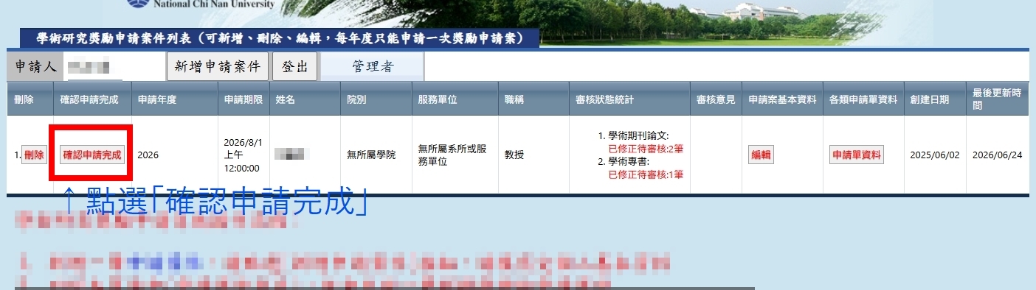Select the 教授 title cell
This screenshot has height=290, width=1036.
pyautogui.click(x=514, y=155)
